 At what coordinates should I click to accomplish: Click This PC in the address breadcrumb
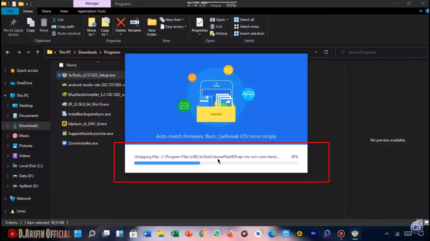click(65, 52)
